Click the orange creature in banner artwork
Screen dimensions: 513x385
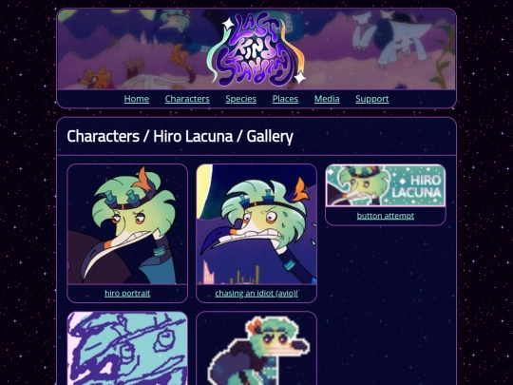point(96,78)
